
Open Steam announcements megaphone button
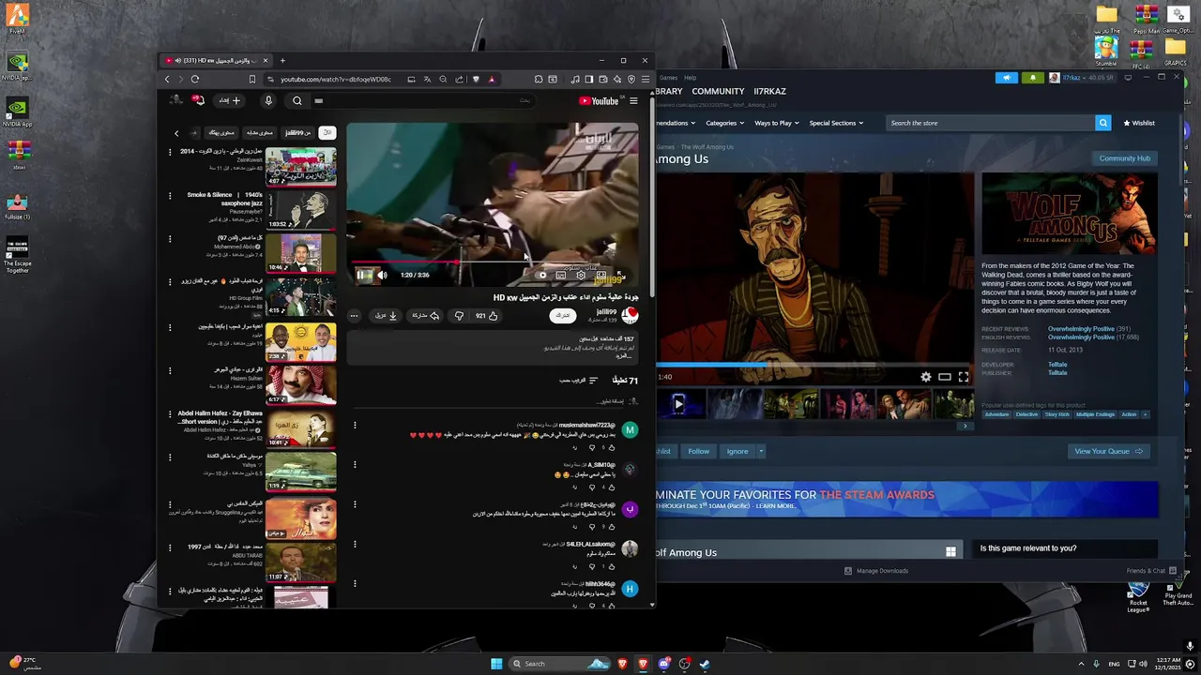pyautogui.click(x=1007, y=78)
